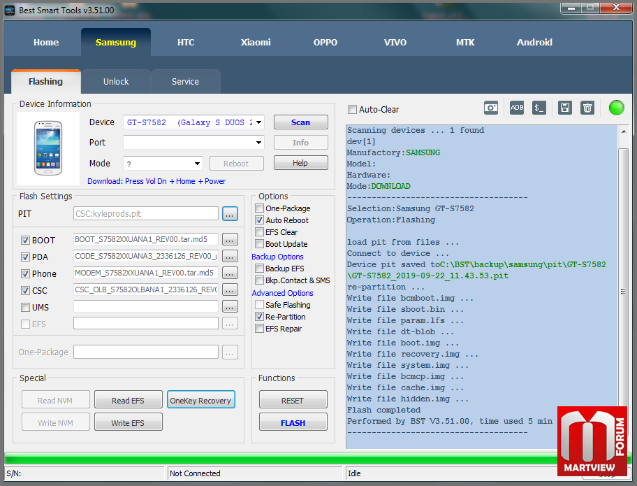Toggle the Auto-Clear checkbox
This screenshot has height=486, width=637.
353,109
